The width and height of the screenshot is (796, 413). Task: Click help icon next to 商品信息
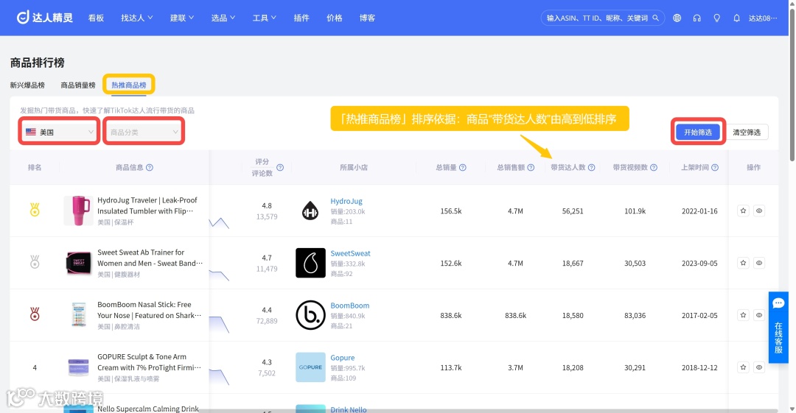point(149,167)
